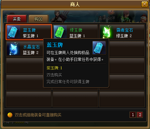
Task: Click the 蓝玉牌 title in the tooltip
Action: point(55,45)
